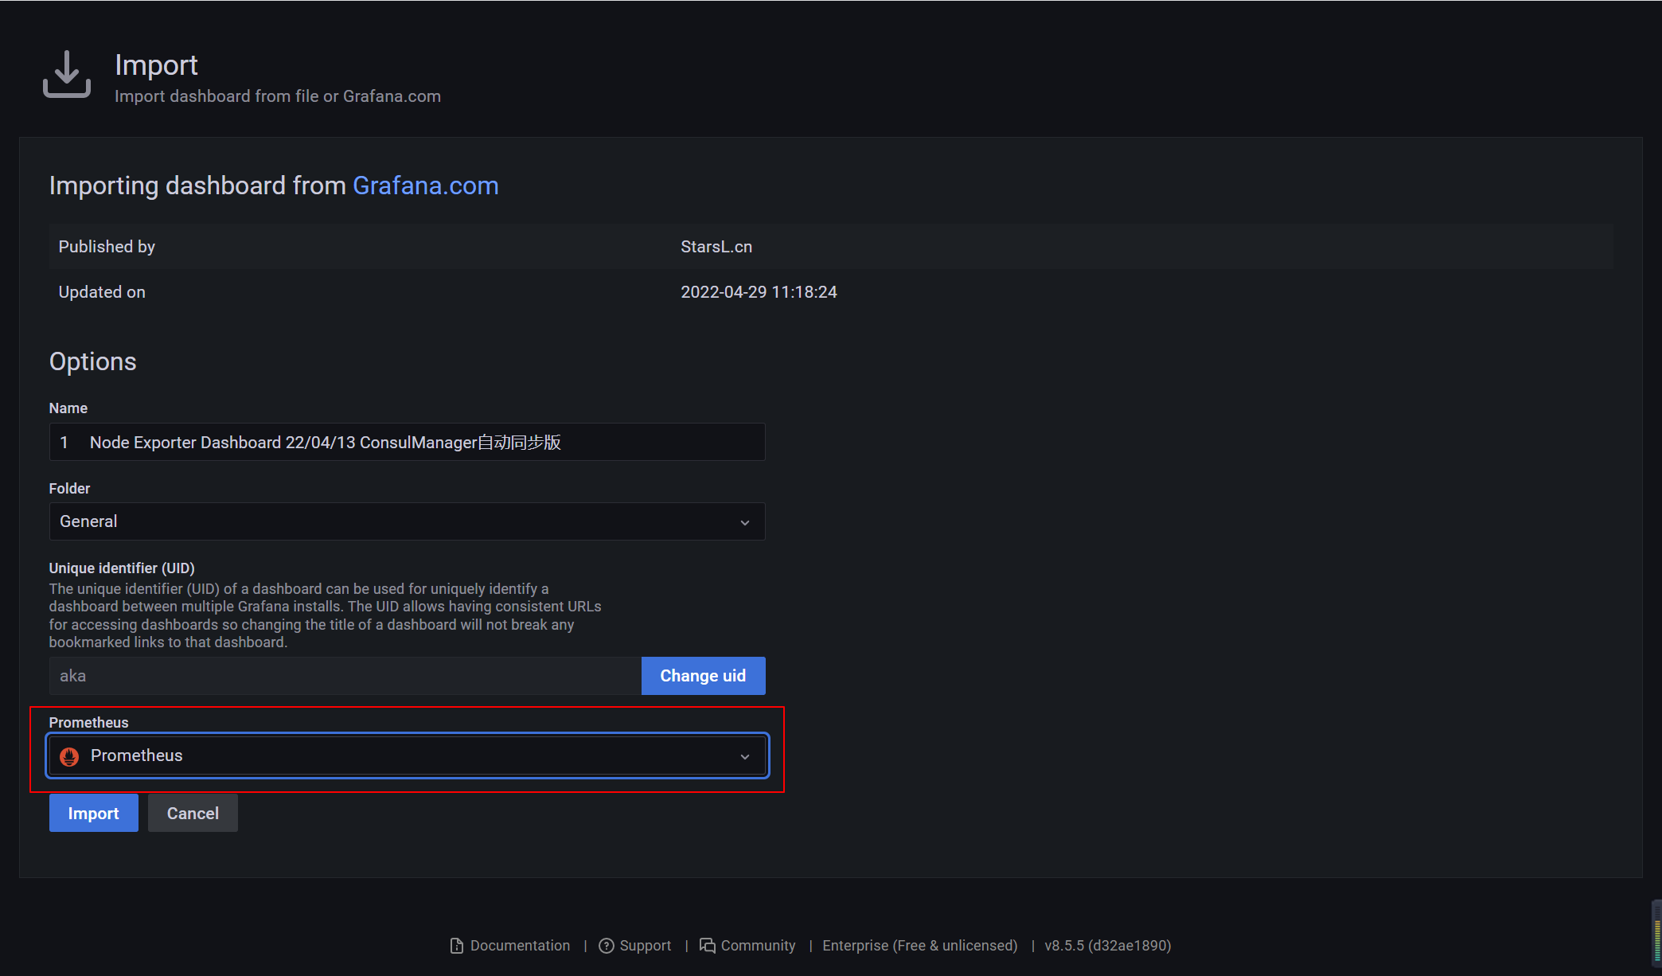Click the Updated on label
The width and height of the screenshot is (1662, 976).
pos(102,292)
